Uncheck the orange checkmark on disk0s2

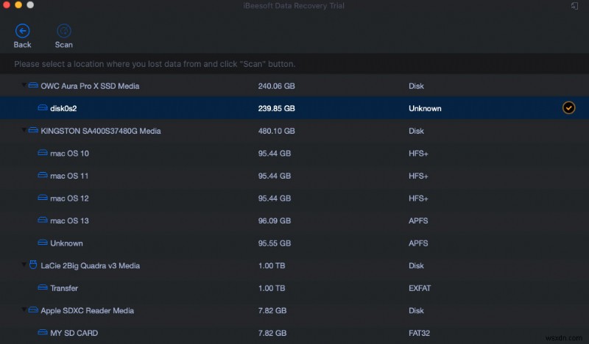[568, 108]
